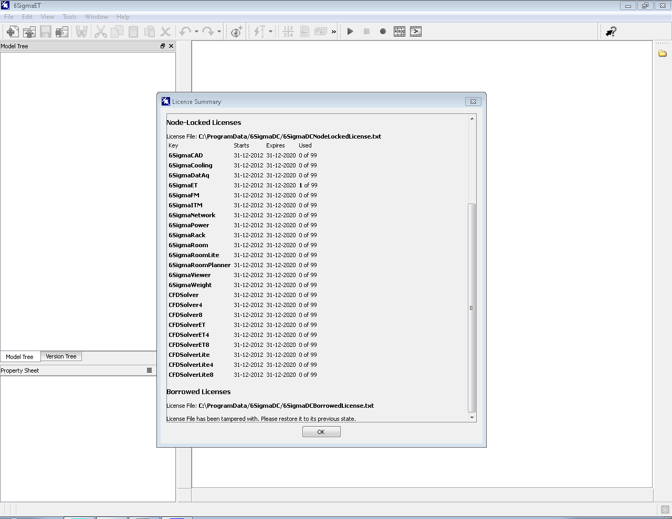Click the clipboard Paste icon
The width and height of the screenshot is (672, 519).
tap(133, 31)
